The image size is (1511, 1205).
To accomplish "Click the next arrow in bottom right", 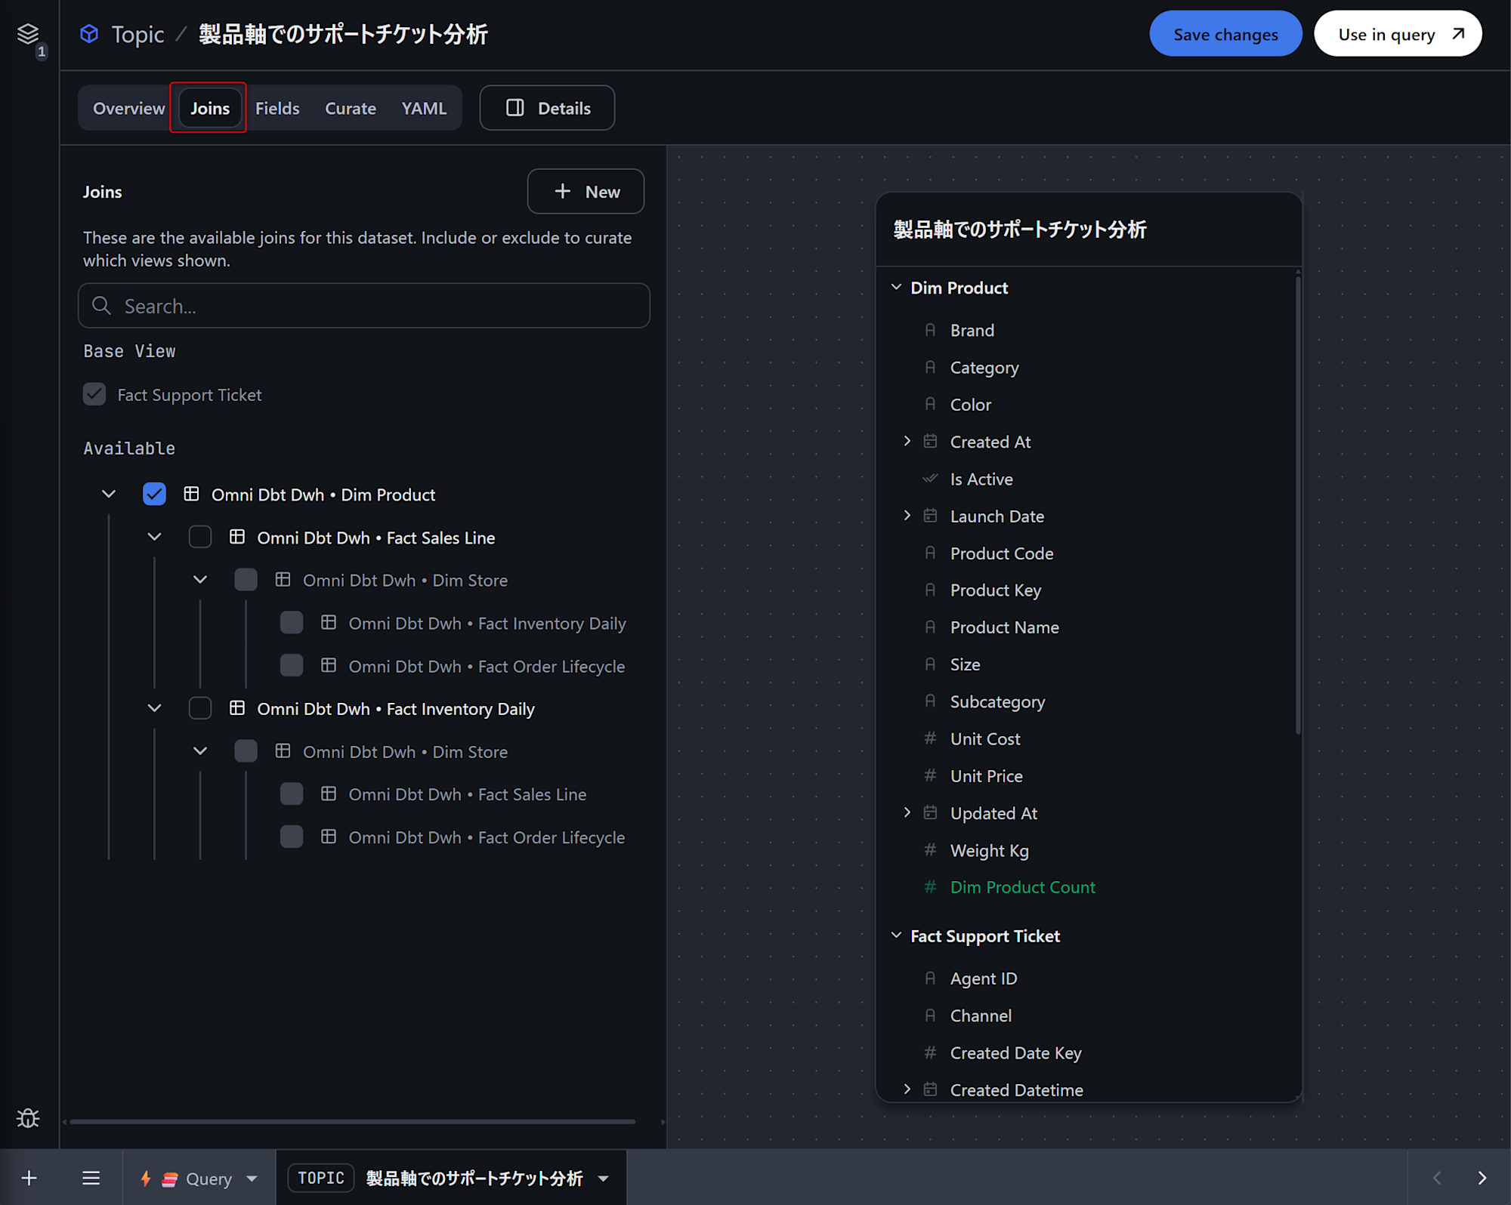I will click(1482, 1178).
